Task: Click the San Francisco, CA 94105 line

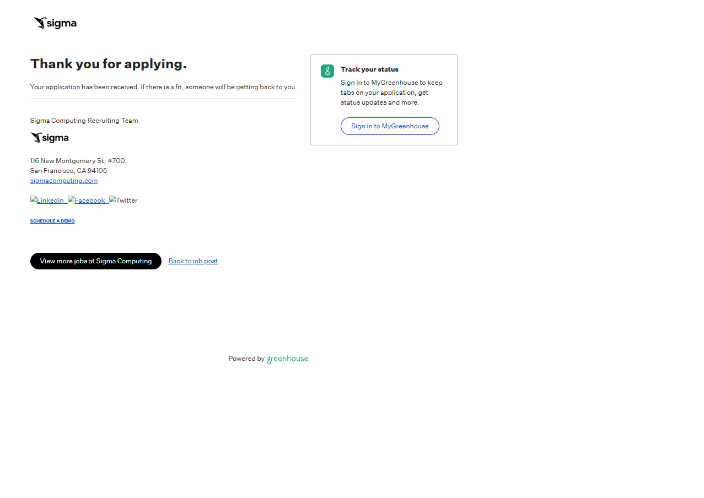Action: [x=68, y=171]
